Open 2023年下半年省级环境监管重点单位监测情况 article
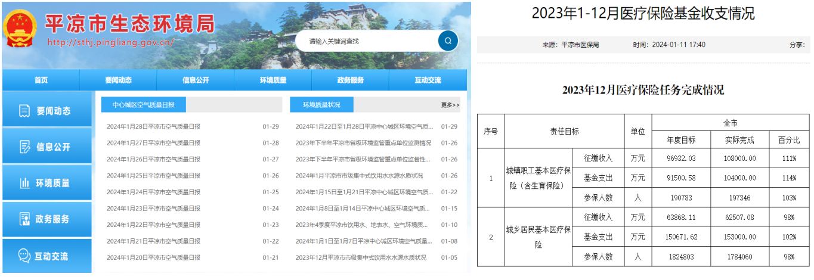Viewport: 814px width, 280px height. click(x=364, y=143)
